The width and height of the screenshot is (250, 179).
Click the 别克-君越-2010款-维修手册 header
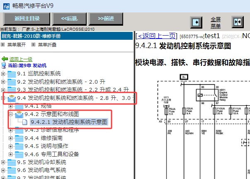[67, 36]
